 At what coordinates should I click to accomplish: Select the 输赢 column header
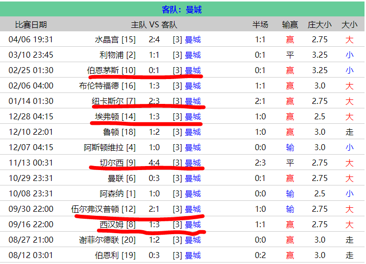point(290,24)
